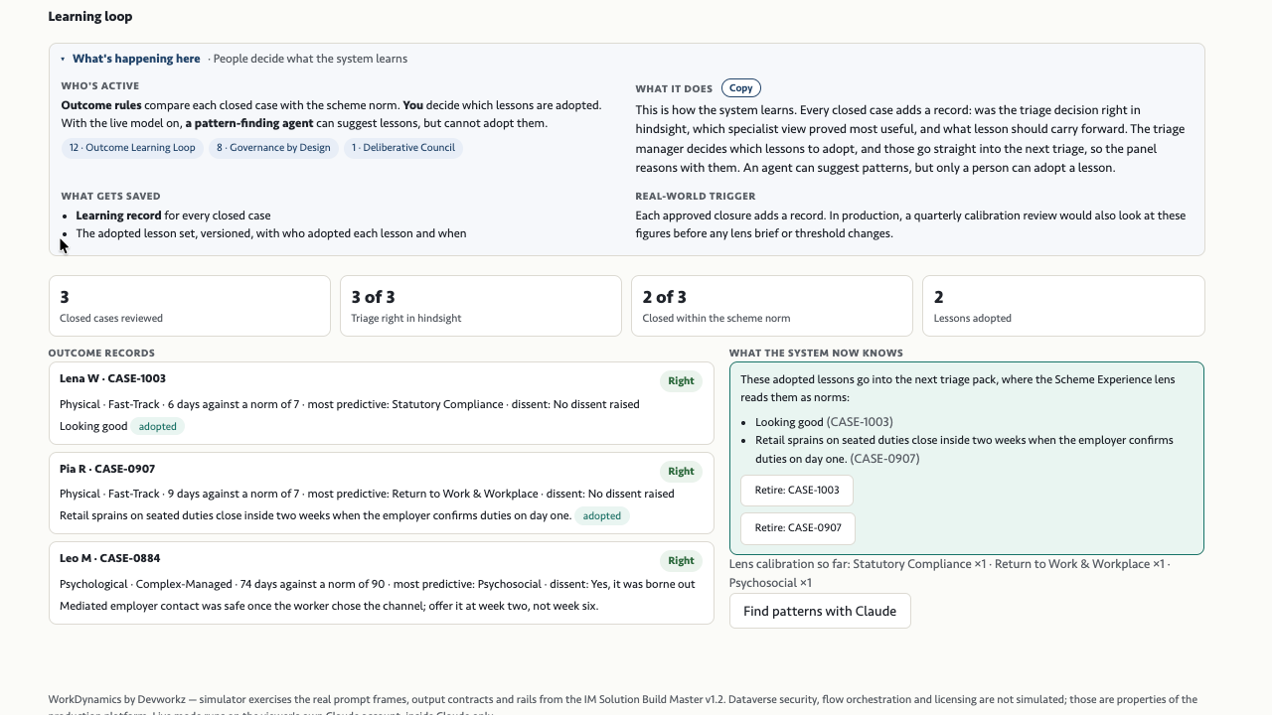This screenshot has height=715, width=1272.
Task: Click the Right badge on Lena W's record
Action: pos(681,381)
